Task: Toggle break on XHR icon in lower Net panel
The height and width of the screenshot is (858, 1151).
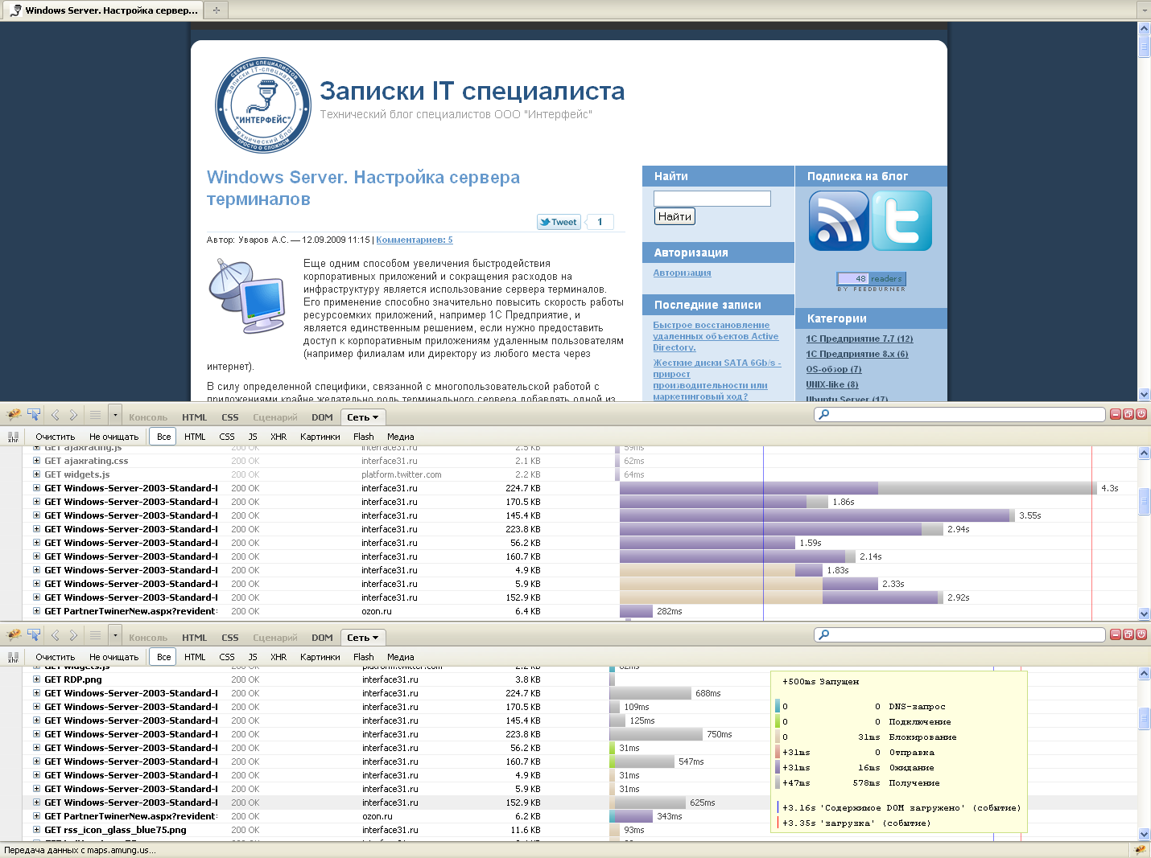Action: pyautogui.click(x=13, y=657)
